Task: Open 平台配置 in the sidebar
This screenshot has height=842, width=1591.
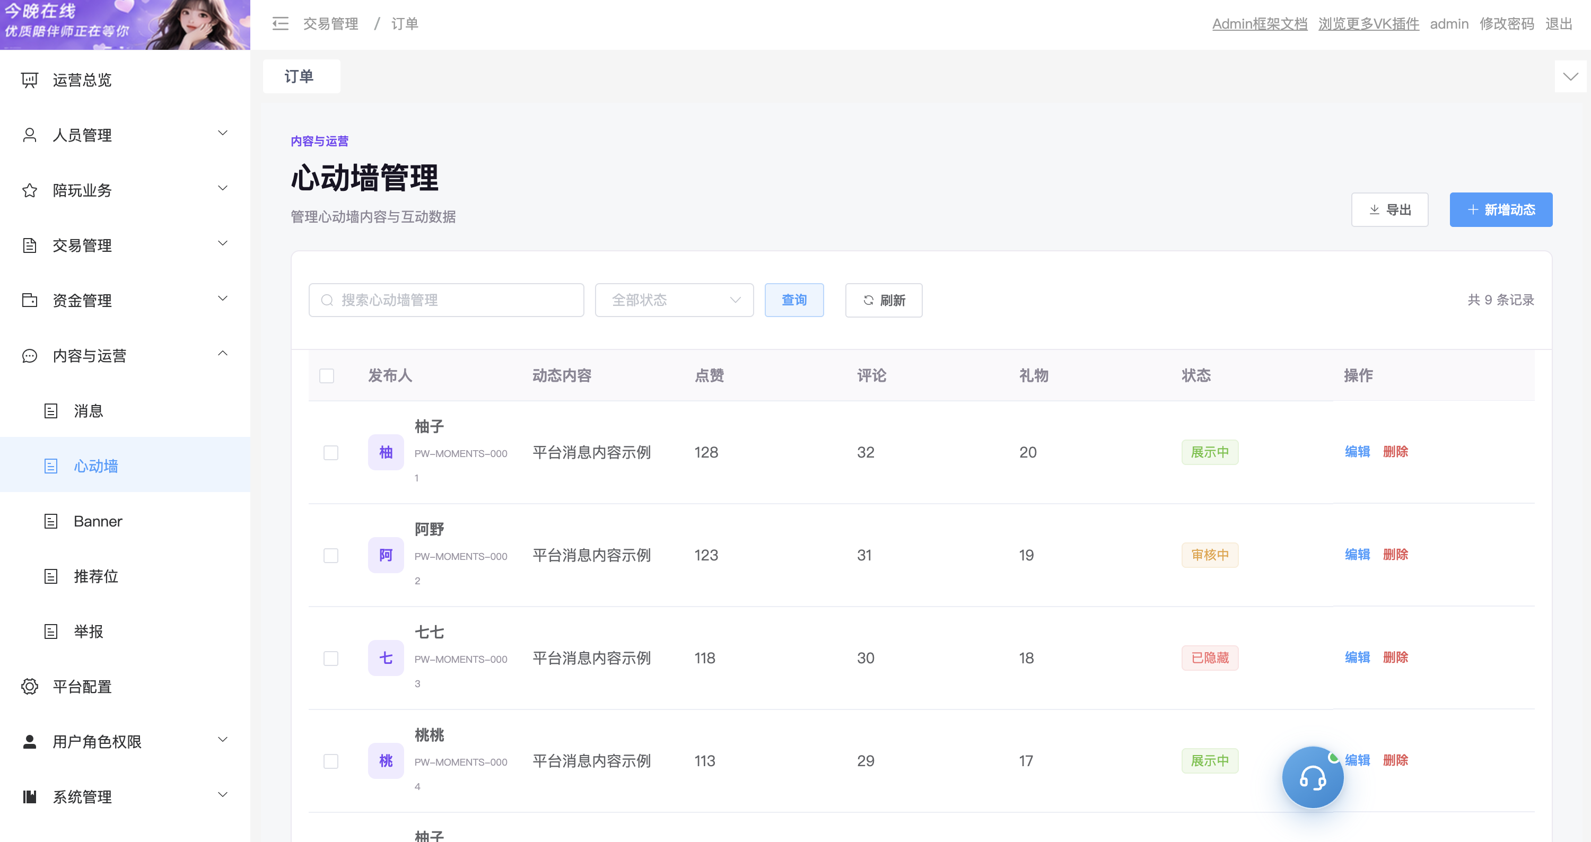Action: click(125, 687)
